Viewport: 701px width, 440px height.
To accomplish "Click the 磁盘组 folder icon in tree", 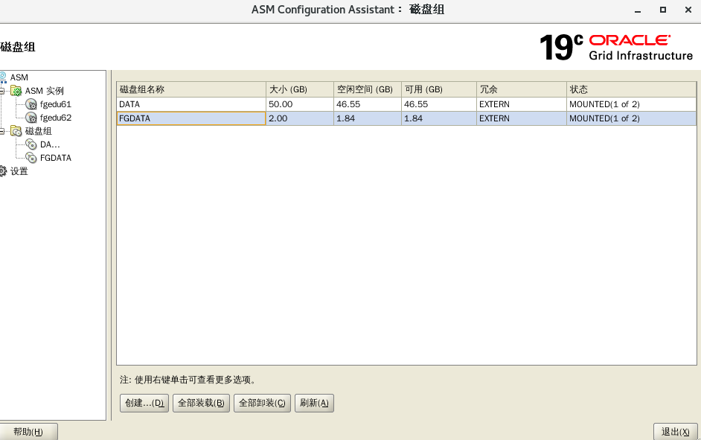I will click(16, 131).
